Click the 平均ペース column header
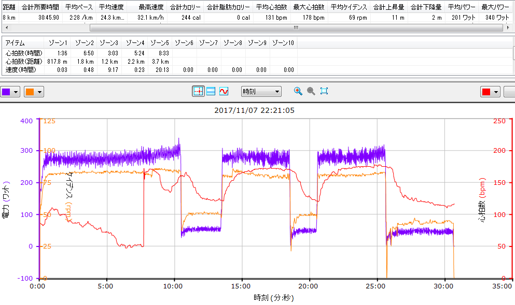This screenshot has height=305, width=515. [x=79, y=7]
